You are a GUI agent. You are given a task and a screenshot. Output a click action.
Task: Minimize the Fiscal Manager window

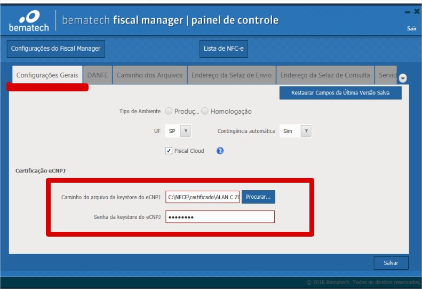[408, 12]
